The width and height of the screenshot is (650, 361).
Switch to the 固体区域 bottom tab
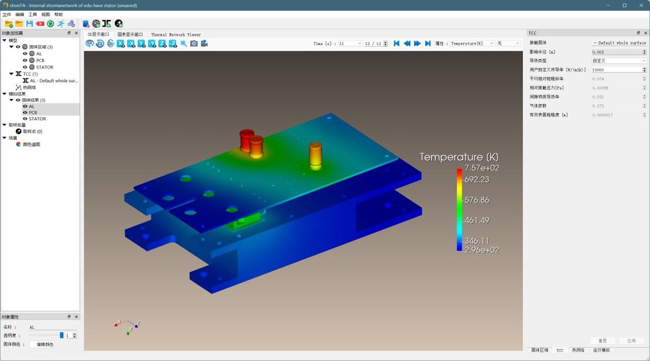pos(540,350)
